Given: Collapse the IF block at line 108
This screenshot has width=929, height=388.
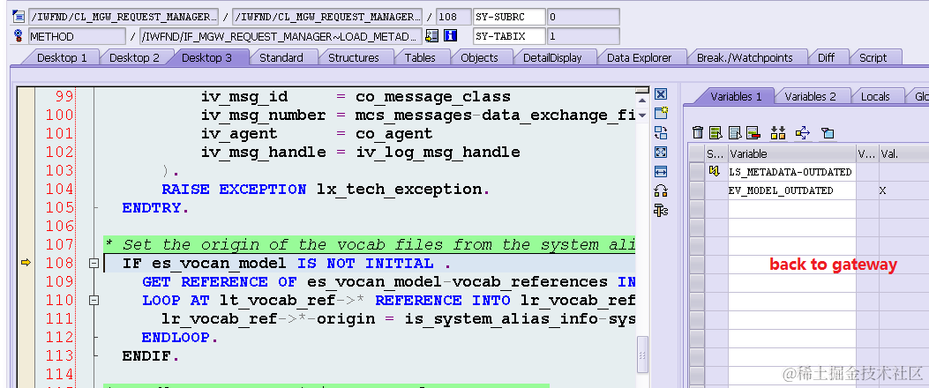Looking at the screenshot, I should click(93, 264).
